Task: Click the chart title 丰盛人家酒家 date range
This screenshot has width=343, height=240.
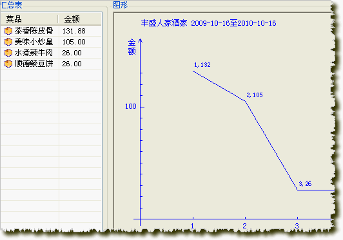Action: 208,23
